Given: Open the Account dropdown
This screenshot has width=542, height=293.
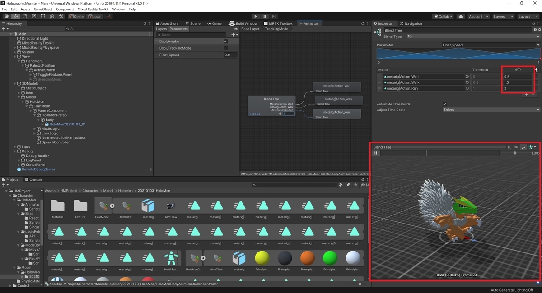Looking at the screenshot, I should pyautogui.click(x=478, y=16).
